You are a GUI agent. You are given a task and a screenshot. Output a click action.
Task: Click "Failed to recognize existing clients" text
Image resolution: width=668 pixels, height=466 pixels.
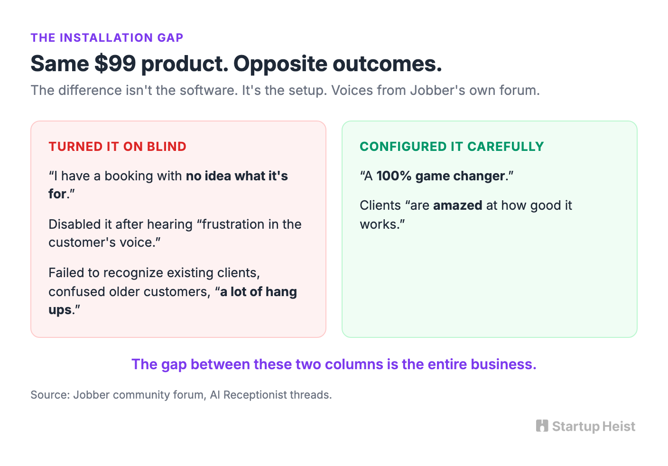point(154,273)
